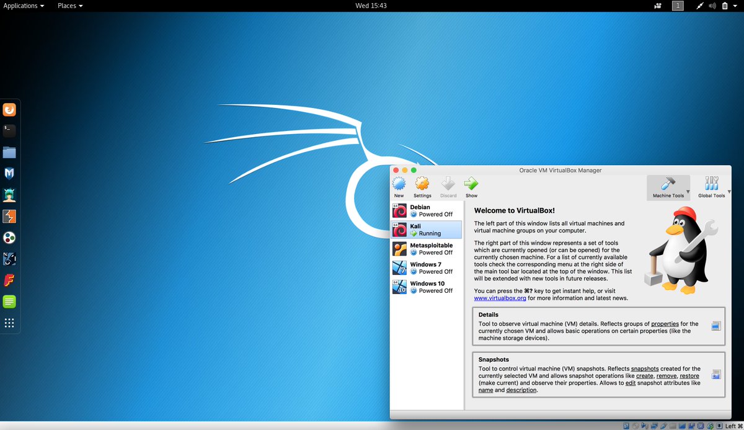
Task: Select the running Kali virtual machine
Action: [427, 230]
